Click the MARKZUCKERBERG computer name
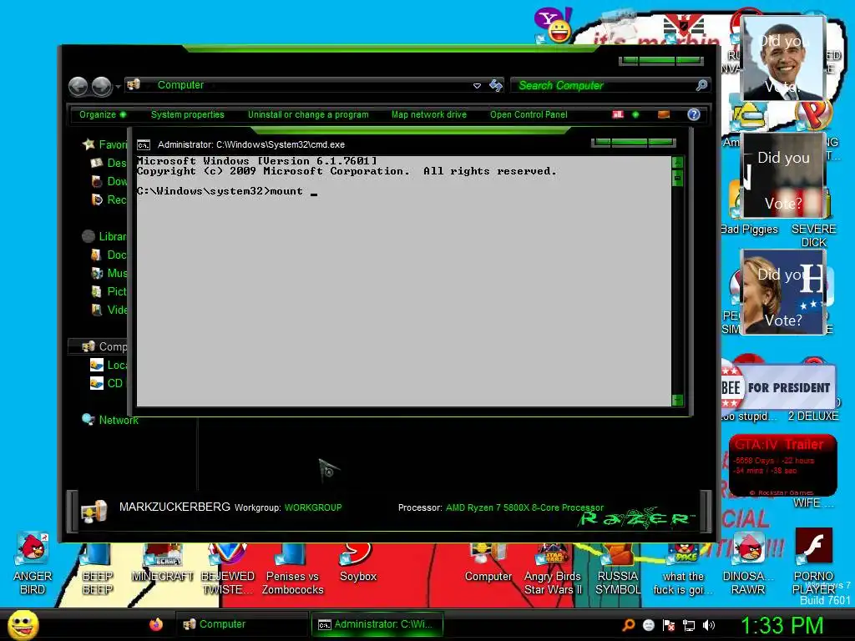 click(175, 507)
